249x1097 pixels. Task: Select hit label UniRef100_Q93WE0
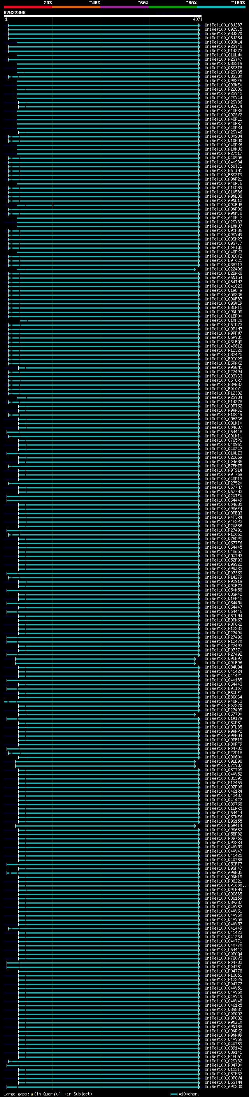[x=223, y=85]
